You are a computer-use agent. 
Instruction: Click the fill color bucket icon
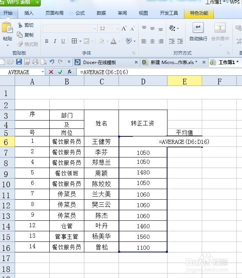(102, 41)
